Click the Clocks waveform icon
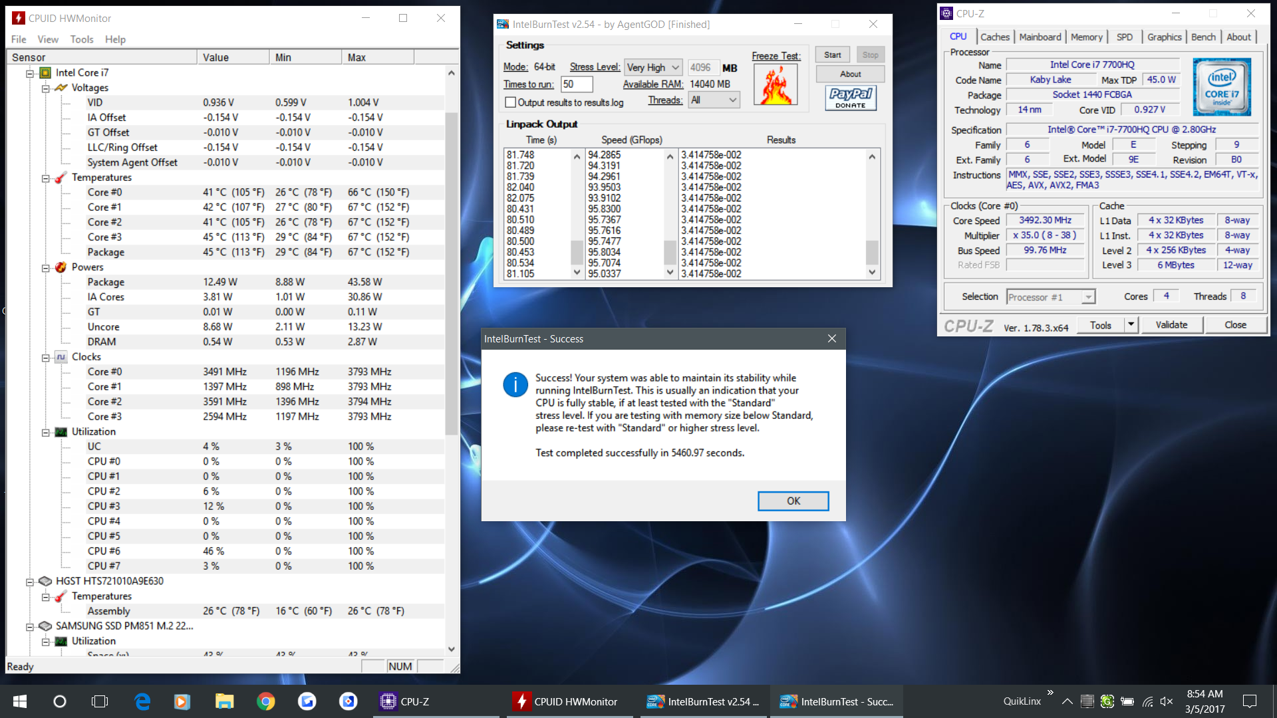This screenshot has height=718, width=1277. click(61, 357)
